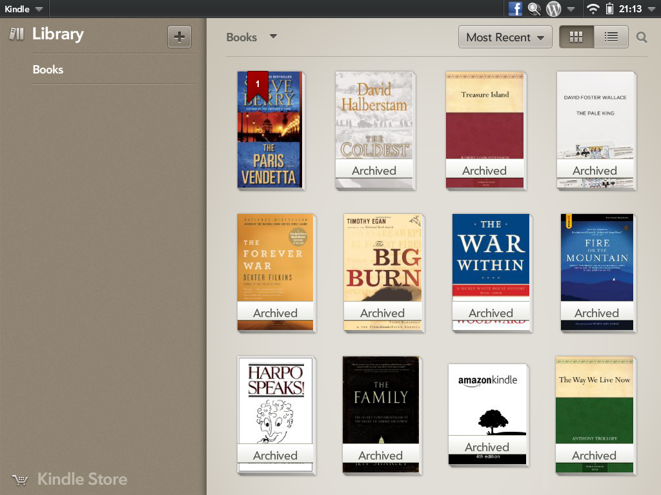Open Fire on the Mountain book
This screenshot has height=495, width=661.
[x=597, y=273]
